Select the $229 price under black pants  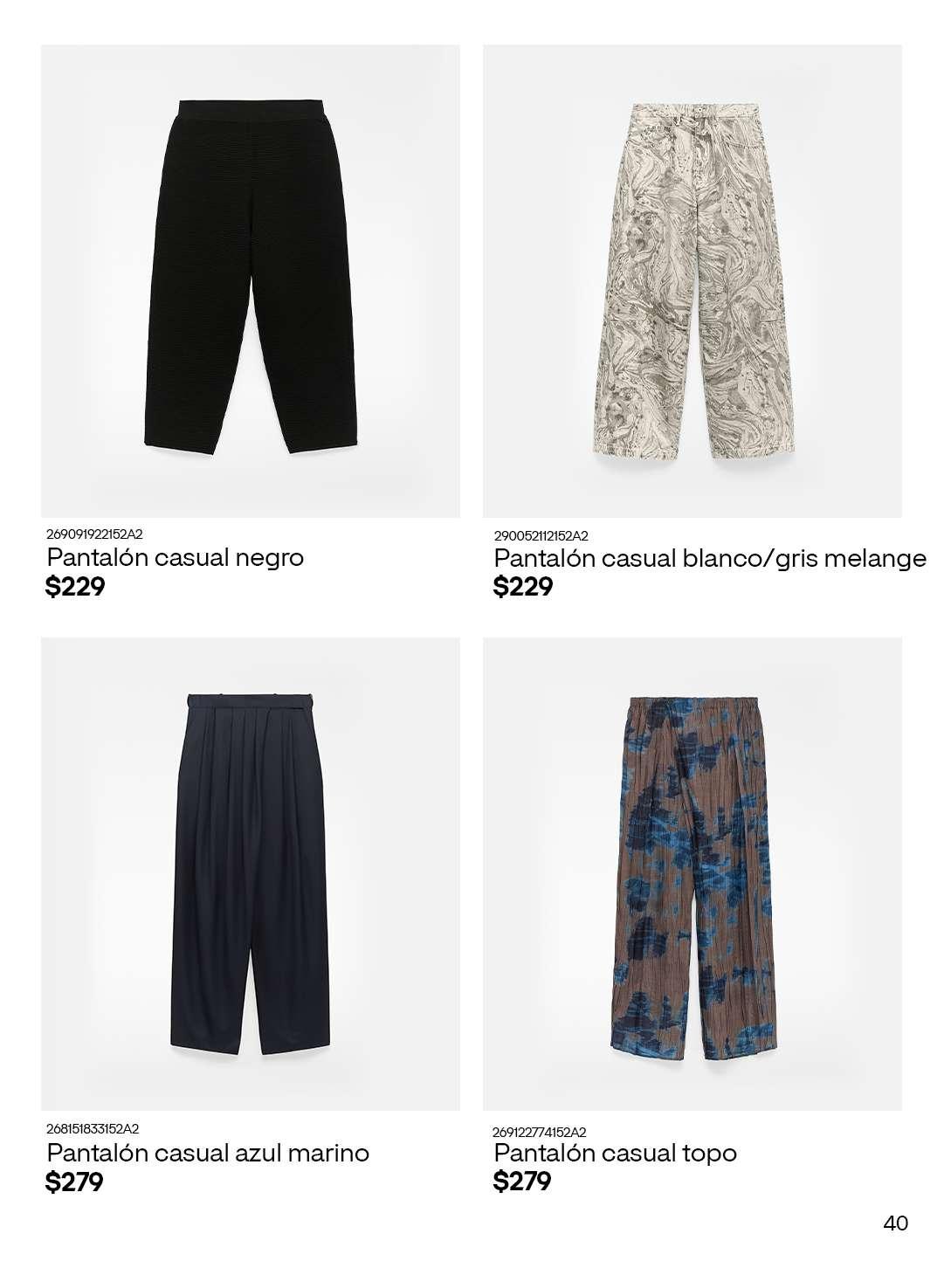pyautogui.click(x=75, y=587)
